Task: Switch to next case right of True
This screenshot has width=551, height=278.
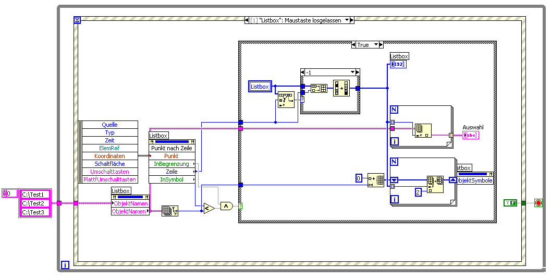Action: click(x=381, y=45)
